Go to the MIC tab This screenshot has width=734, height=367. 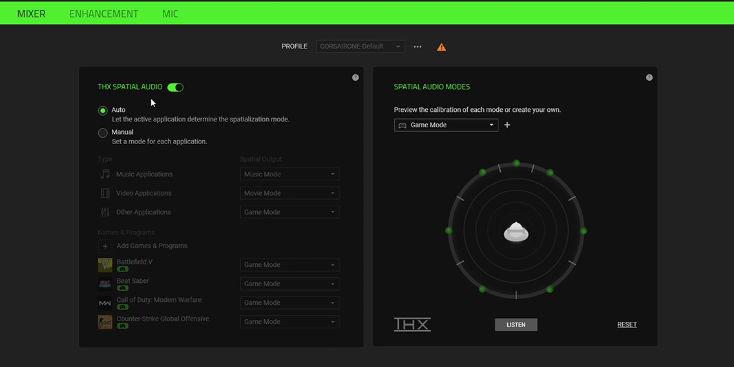click(x=171, y=14)
